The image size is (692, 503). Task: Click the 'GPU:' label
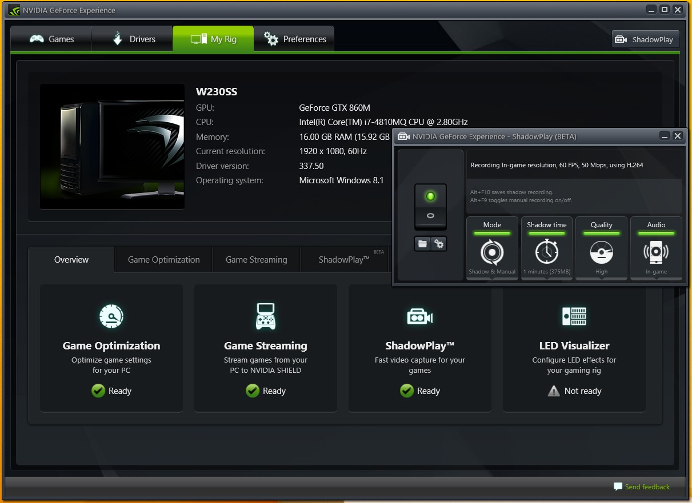coord(205,107)
